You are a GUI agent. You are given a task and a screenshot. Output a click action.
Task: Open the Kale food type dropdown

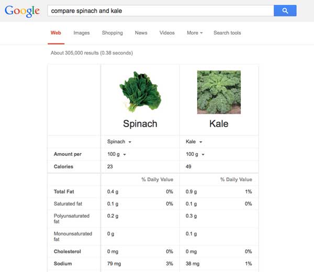pos(194,142)
